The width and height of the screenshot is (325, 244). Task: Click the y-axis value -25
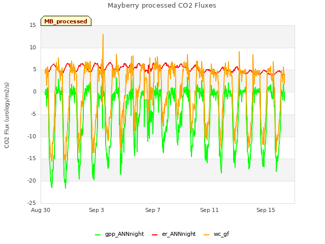pos(31,203)
